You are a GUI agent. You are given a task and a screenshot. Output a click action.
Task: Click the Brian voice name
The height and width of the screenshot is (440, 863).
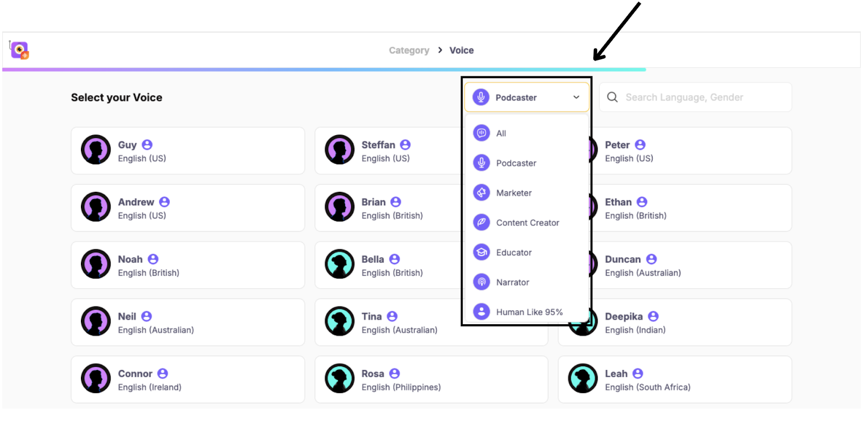tap(373, 202)
